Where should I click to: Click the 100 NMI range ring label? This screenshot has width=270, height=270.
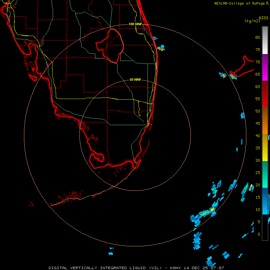click(135, 24)
